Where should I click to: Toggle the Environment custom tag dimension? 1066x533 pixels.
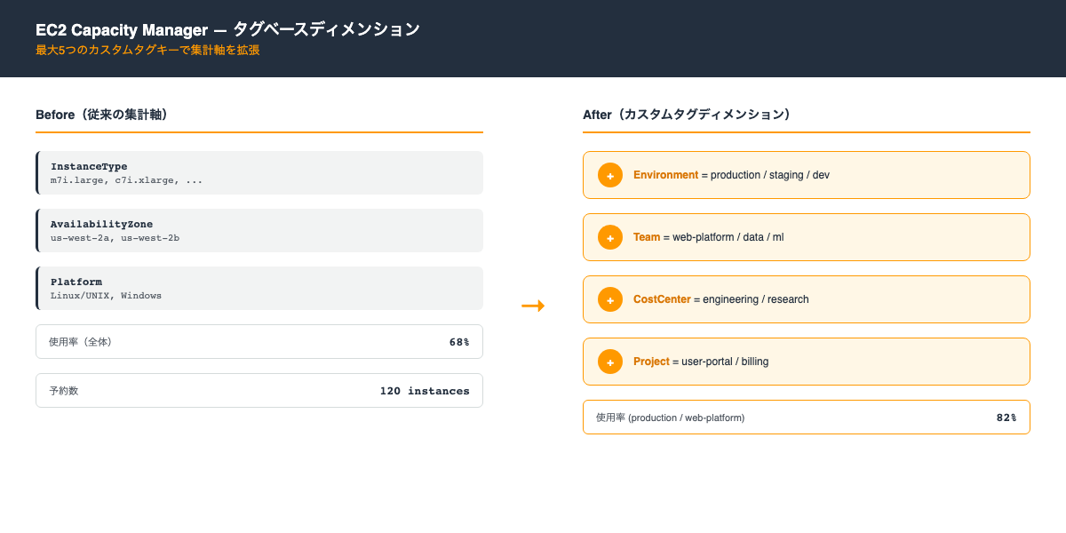(807, 175)
